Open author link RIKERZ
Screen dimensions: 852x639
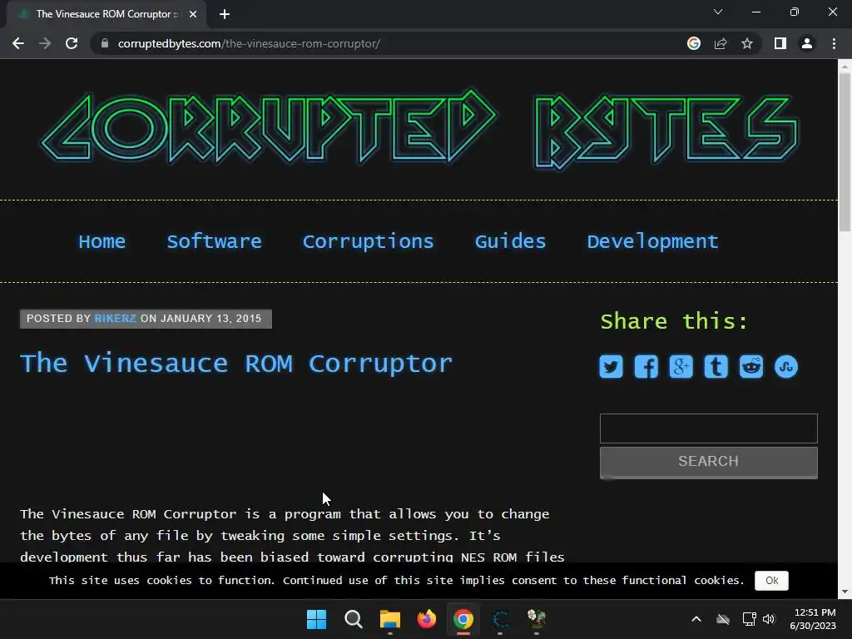pyautogui.click(x=115, y=319)
